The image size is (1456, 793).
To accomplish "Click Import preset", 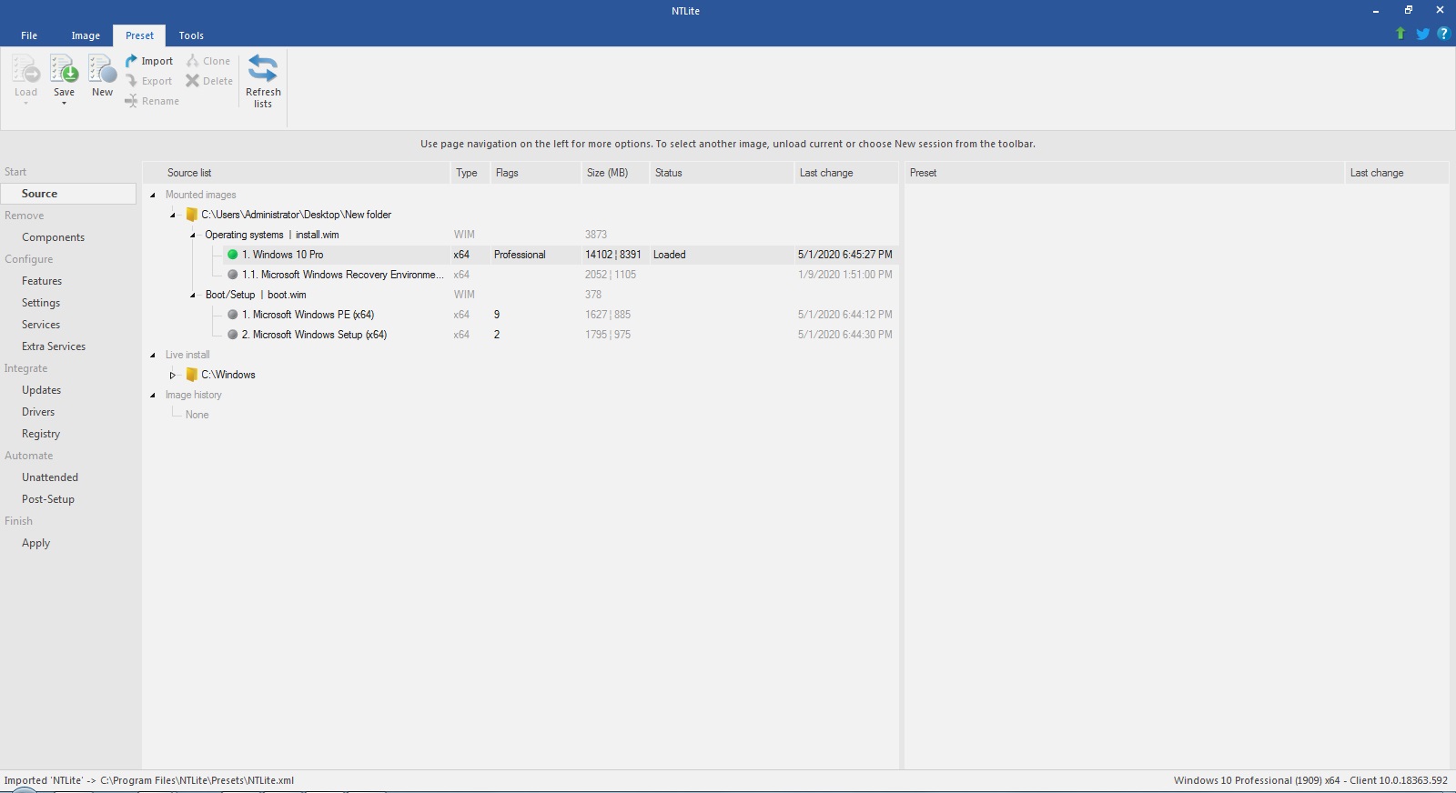I will [x=149, y=61].
